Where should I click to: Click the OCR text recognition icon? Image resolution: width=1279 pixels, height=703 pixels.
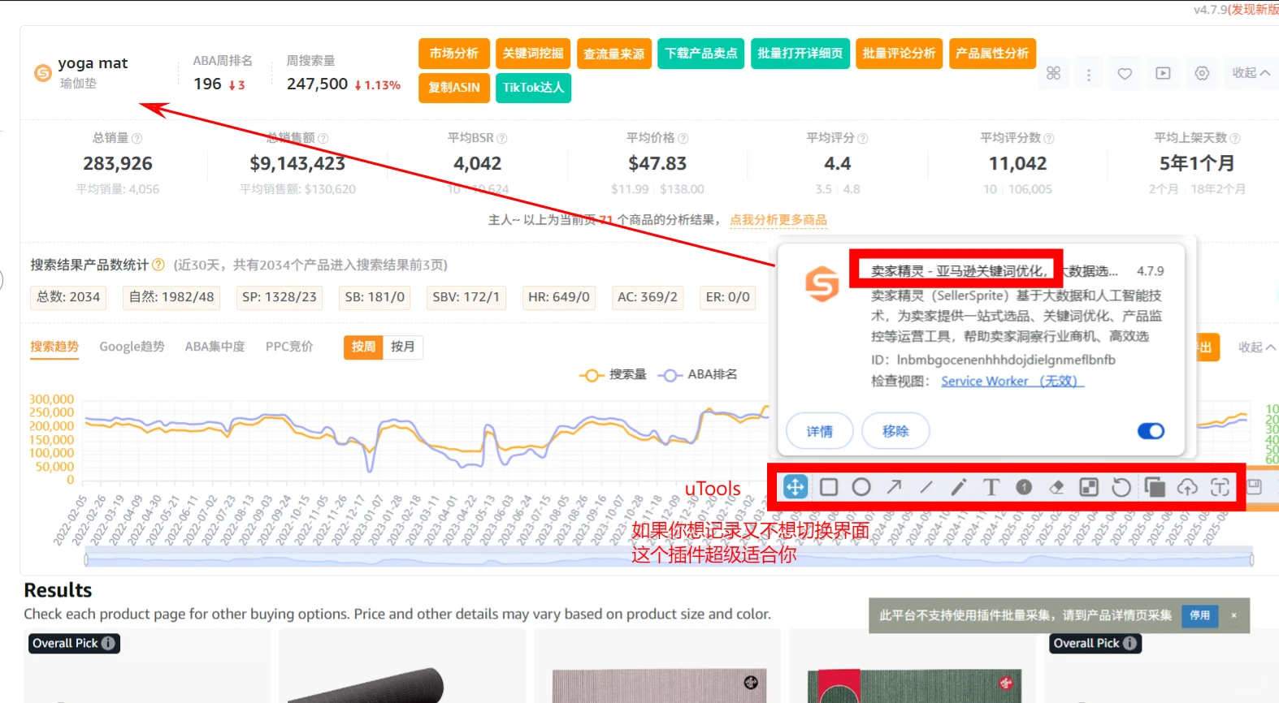[x=1220, y=487]
